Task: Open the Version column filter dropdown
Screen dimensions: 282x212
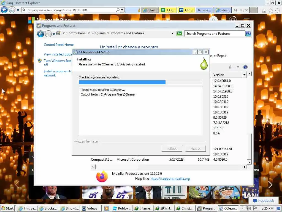Action: coord(244,75)
